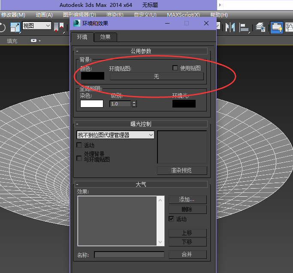Open the curve editor icon
This screenshot has width=293, height=273.
coord(289,27)
